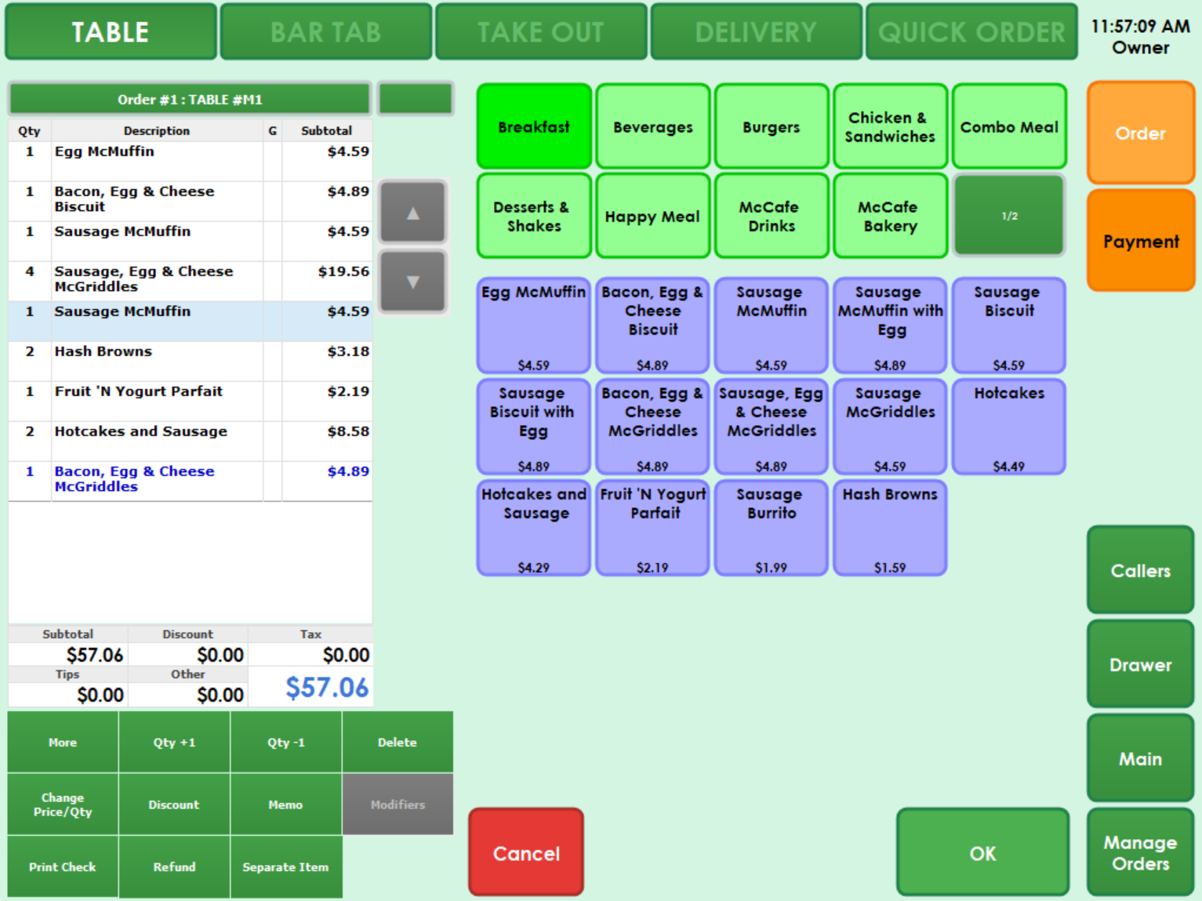Image resolution: width=1202 pixels, height=901 pixels.
Task: Confirm the order with OK
Action: pyautogui.click(x=983, y=852)
